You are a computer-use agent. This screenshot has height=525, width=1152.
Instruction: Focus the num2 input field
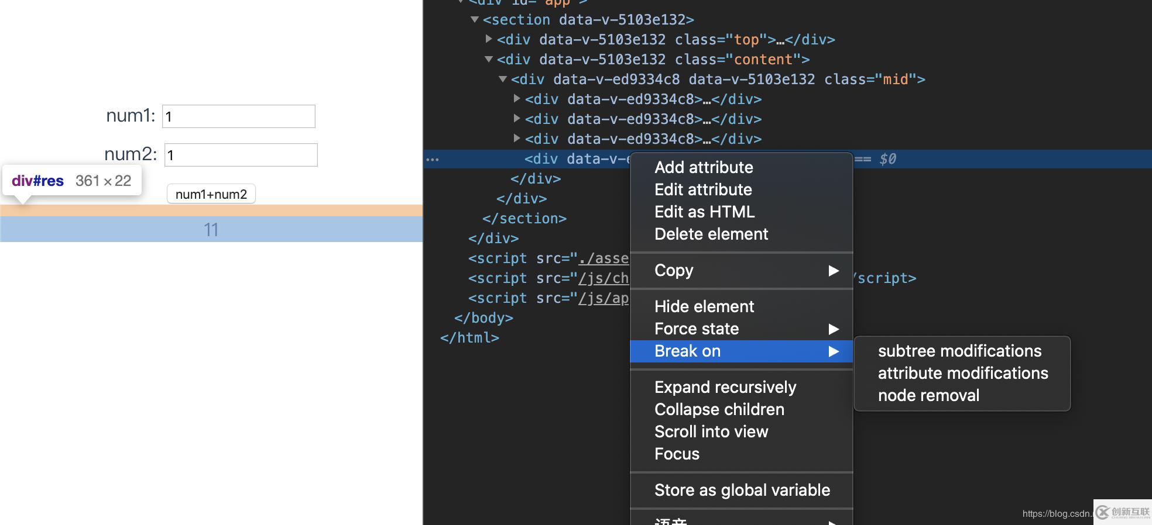pos(241,155)
